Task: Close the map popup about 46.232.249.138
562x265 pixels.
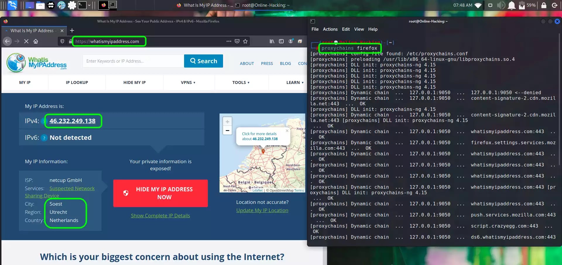Action: [x=287, y=131]
